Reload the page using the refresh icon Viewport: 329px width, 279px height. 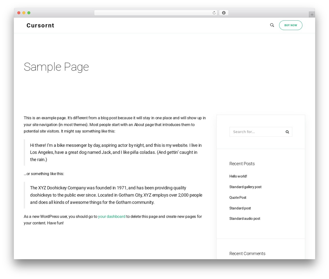point(214,13)
